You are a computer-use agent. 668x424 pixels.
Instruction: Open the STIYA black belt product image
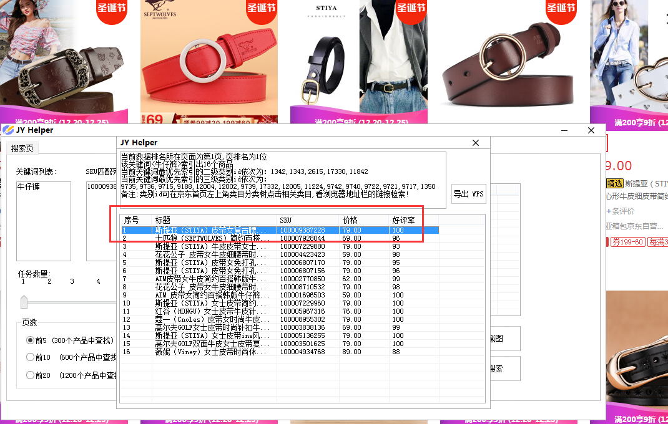coord(359,62)
